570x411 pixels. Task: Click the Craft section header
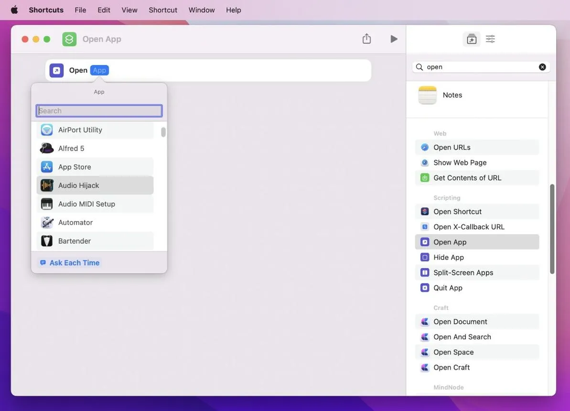[x=441, y=308]
